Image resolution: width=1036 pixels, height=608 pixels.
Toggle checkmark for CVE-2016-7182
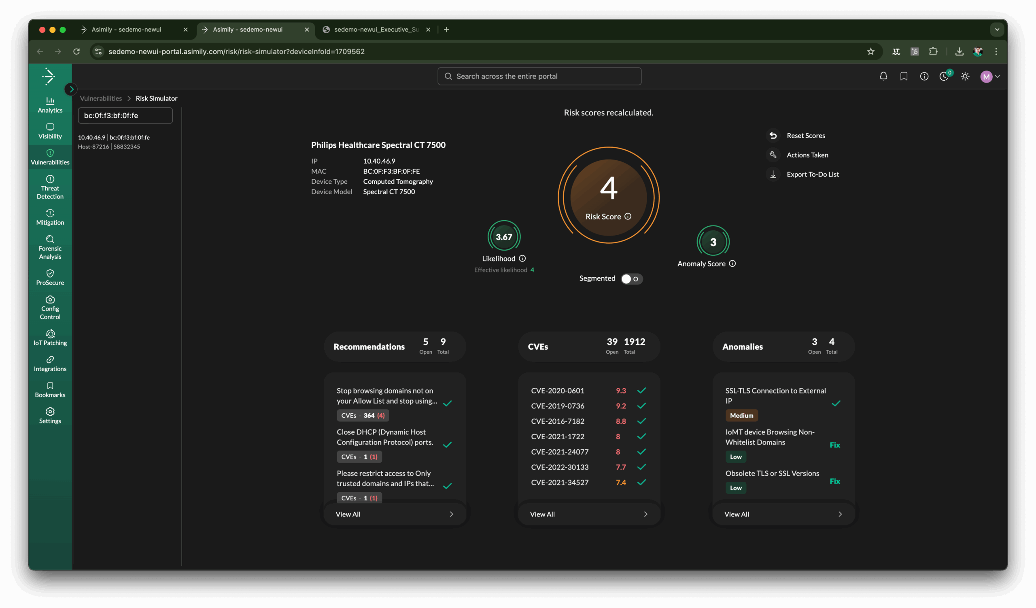(641, 421)
